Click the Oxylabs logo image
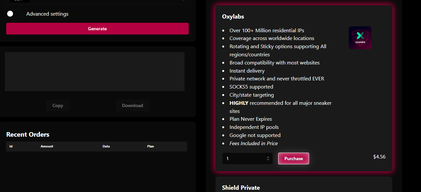The width and height of the screenshot is (421, 192). (x=360, y=38)
